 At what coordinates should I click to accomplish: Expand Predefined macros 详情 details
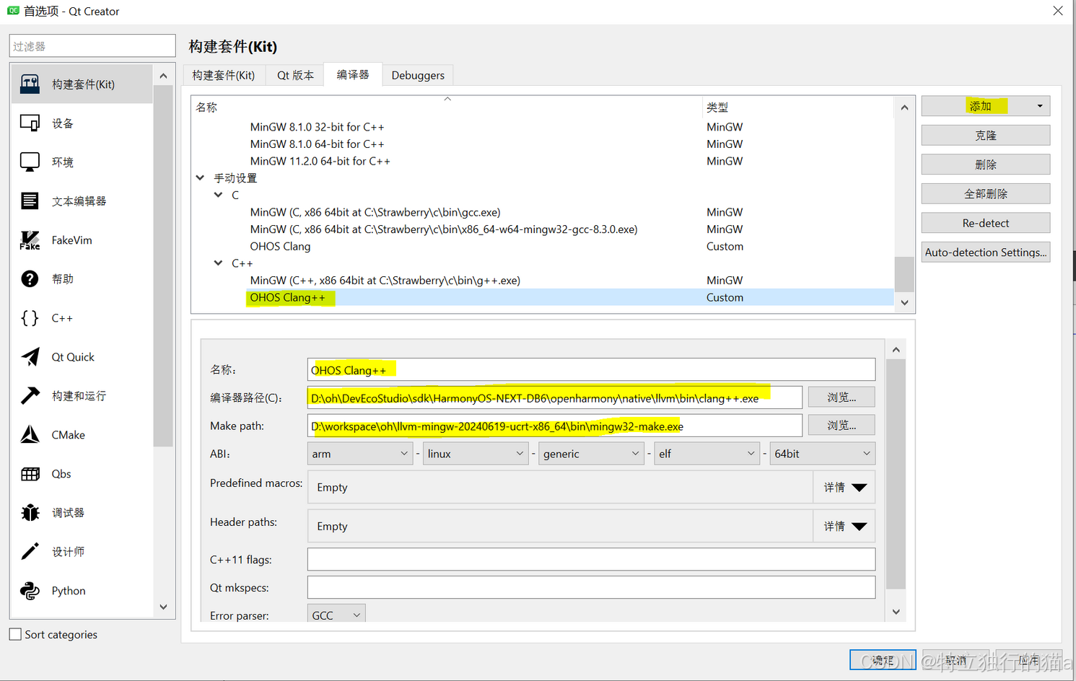coord(844,487)
